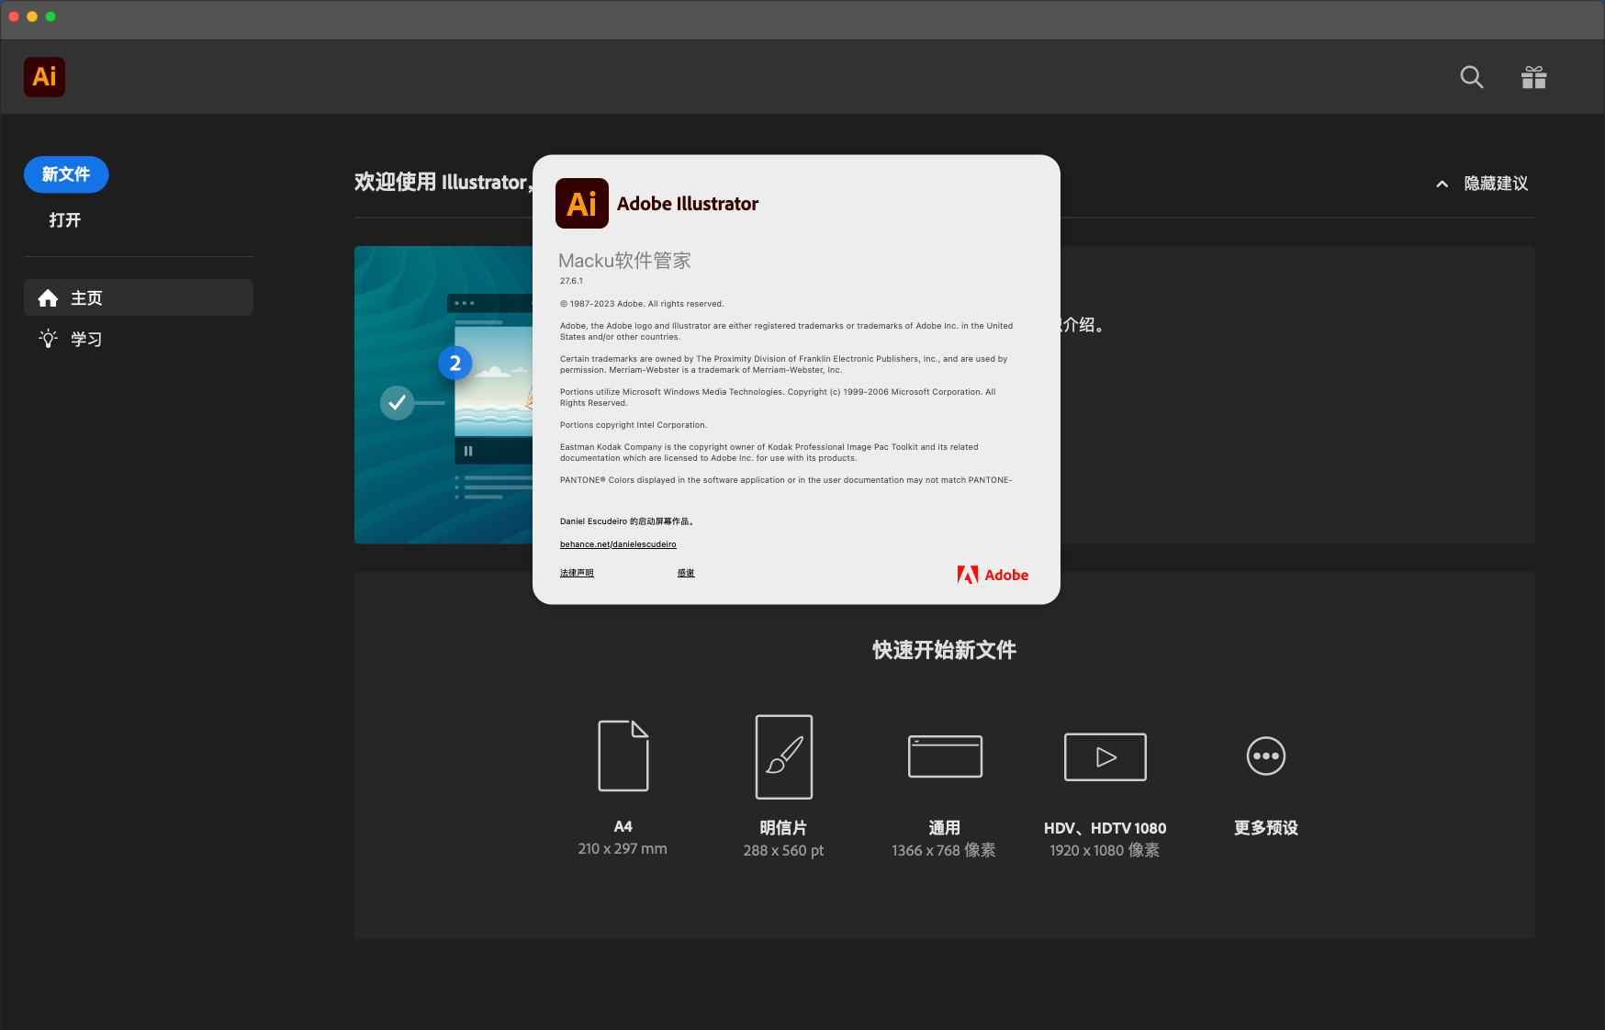Click the 1920 x 1080 像素 size text

(1105, 851)
